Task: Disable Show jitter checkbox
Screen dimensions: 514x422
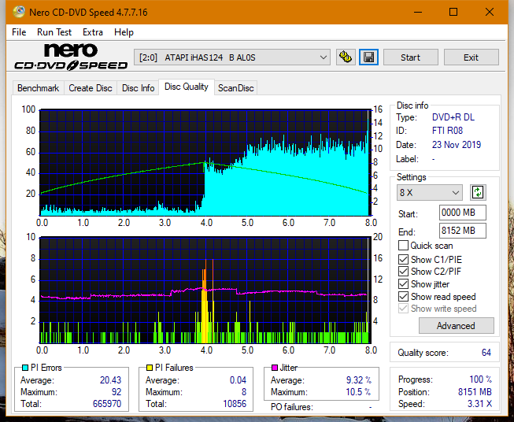Action: [403, 284]
